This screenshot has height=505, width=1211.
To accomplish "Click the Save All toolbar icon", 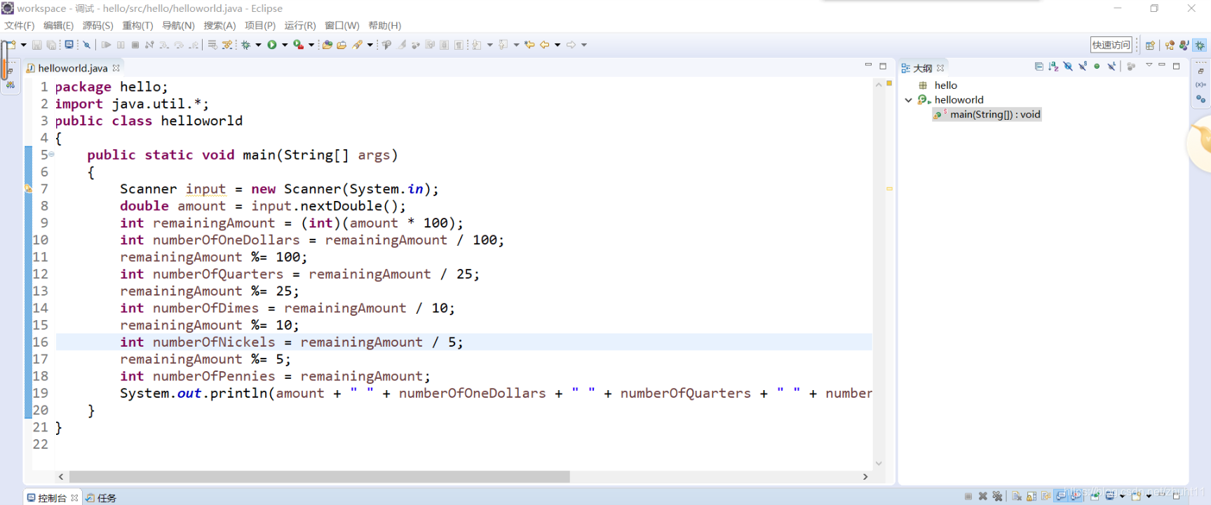I will pyautogui.click(x=51, y=45).
